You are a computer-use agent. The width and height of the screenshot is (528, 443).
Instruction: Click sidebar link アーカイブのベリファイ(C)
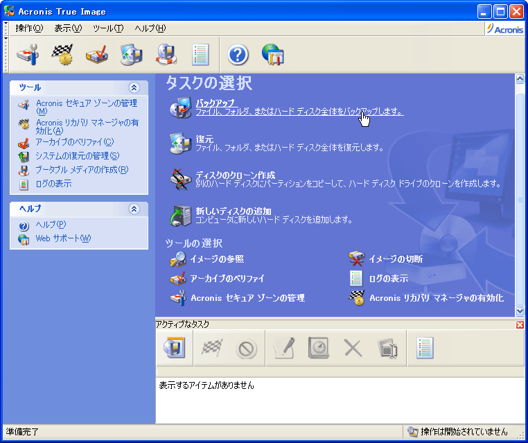75,142
